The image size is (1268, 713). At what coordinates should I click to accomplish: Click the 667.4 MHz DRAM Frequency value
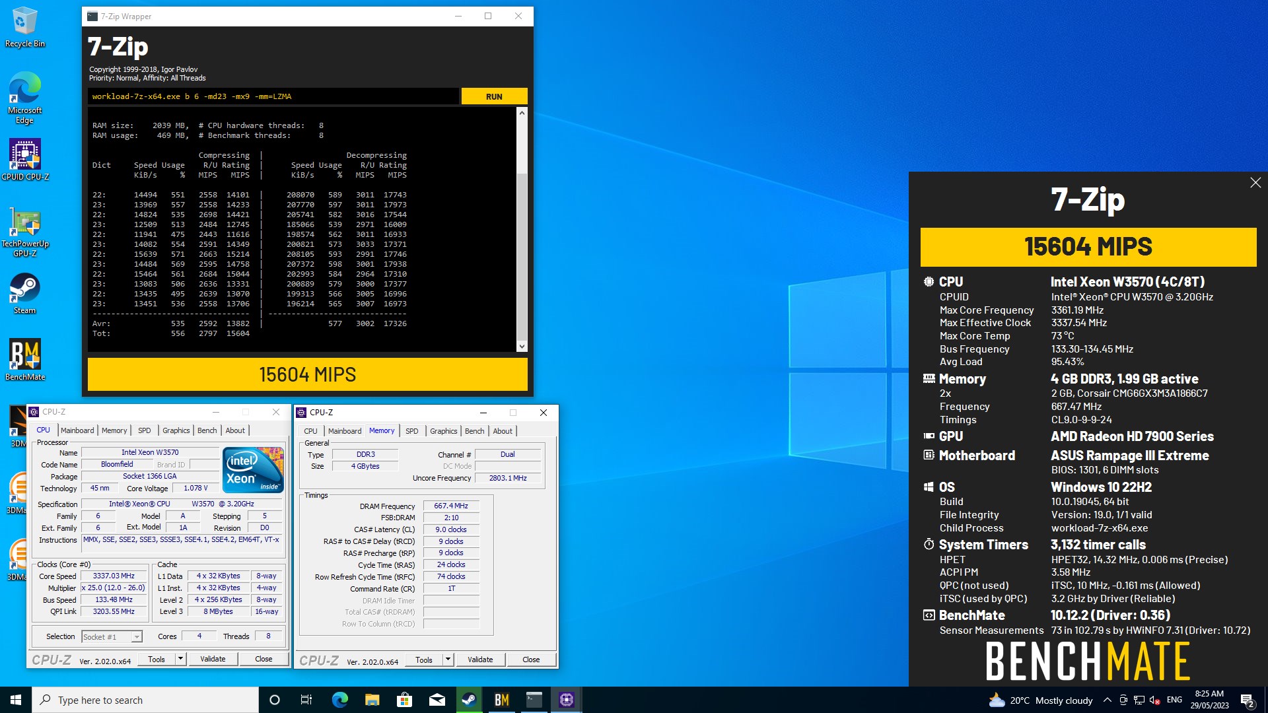coord(451,506)
